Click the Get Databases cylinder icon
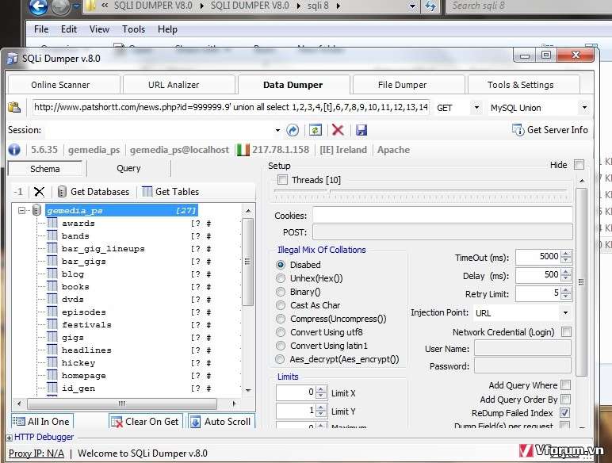 click(62, 192)
